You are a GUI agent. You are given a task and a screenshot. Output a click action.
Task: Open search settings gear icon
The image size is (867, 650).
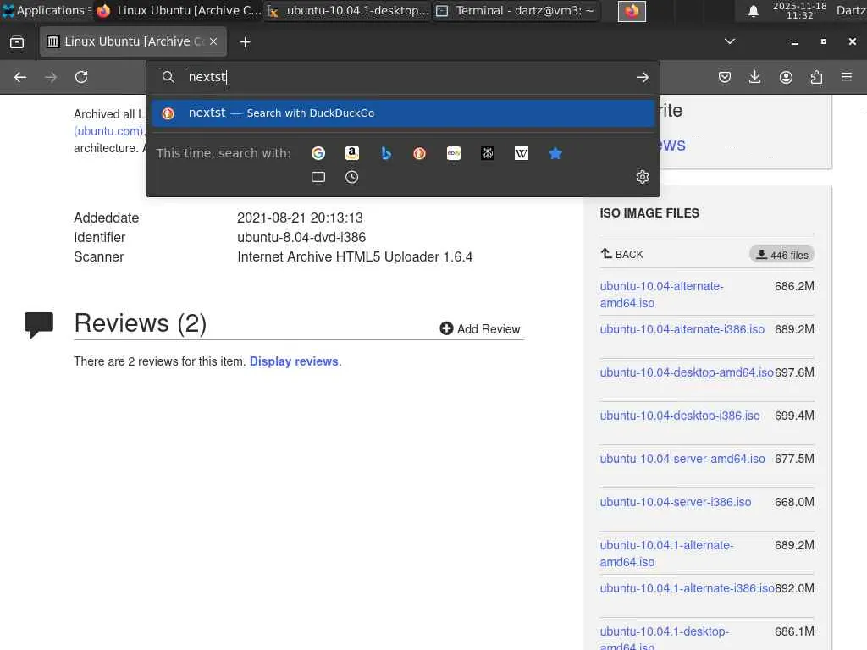point(642,177)
